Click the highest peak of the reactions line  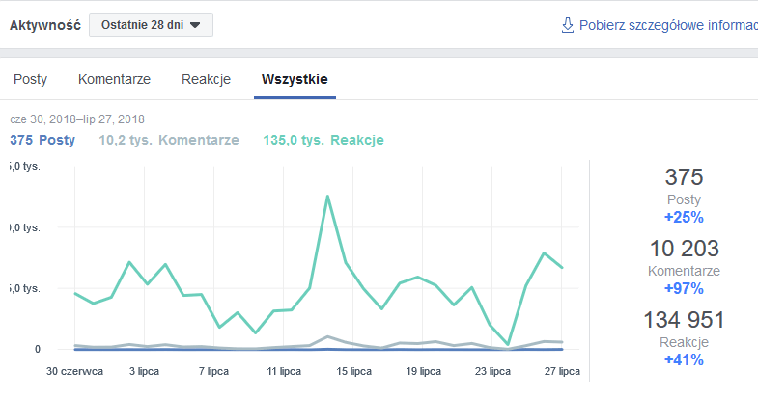328,196
